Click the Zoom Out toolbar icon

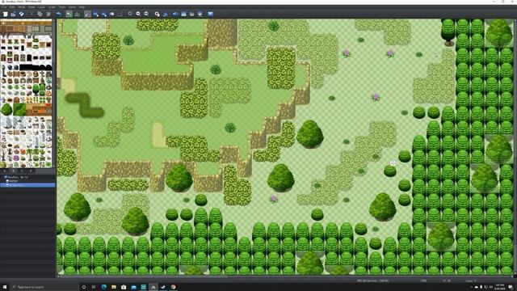click(x=138, y=14)
